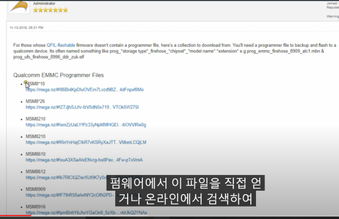Click the prog_ufs_firehose_8996_ddr_zuk.elf text
The image size is (339, 219).
click(49, 57)
